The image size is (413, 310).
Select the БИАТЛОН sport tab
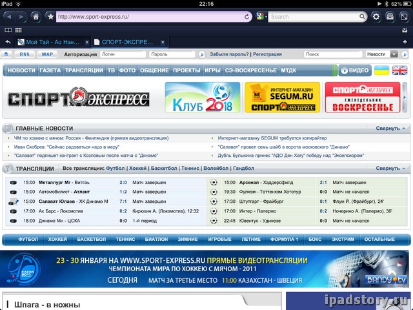[156, 240]
